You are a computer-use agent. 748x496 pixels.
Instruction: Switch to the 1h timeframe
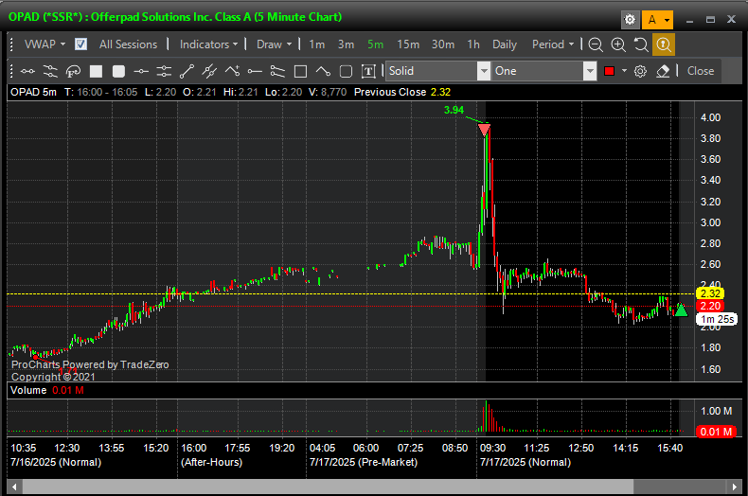point(473,44)
